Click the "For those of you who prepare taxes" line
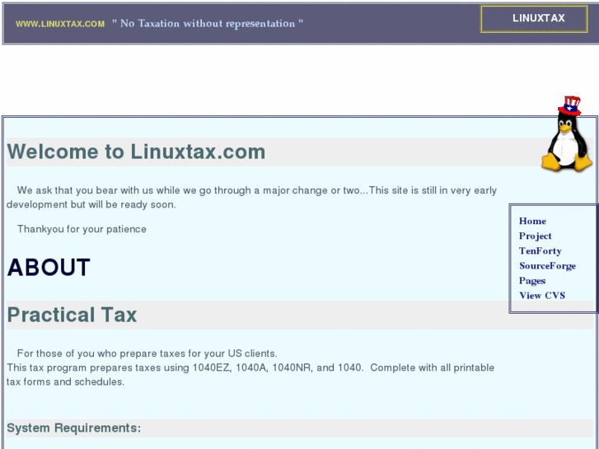Viewport: 599px width, 449px height. pyautogui.click(x=147, y=353)
